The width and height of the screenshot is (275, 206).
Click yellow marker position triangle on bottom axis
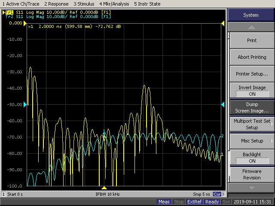104,188
